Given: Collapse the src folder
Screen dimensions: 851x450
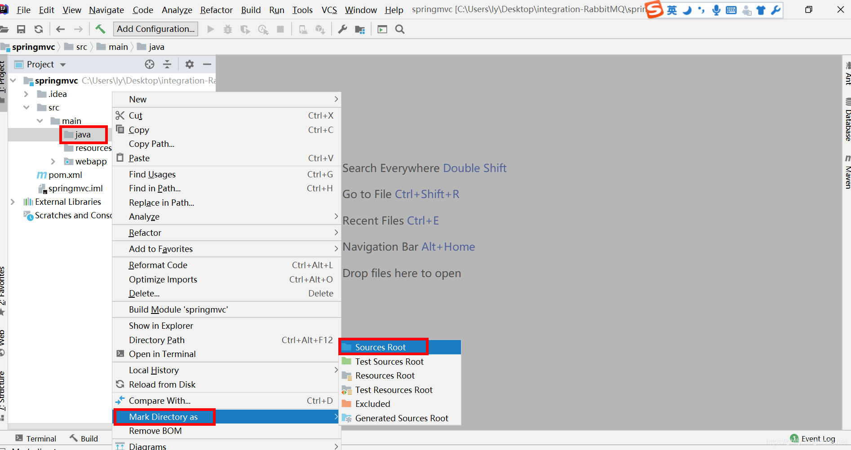Looking at the screenshot, I should 27,107.
